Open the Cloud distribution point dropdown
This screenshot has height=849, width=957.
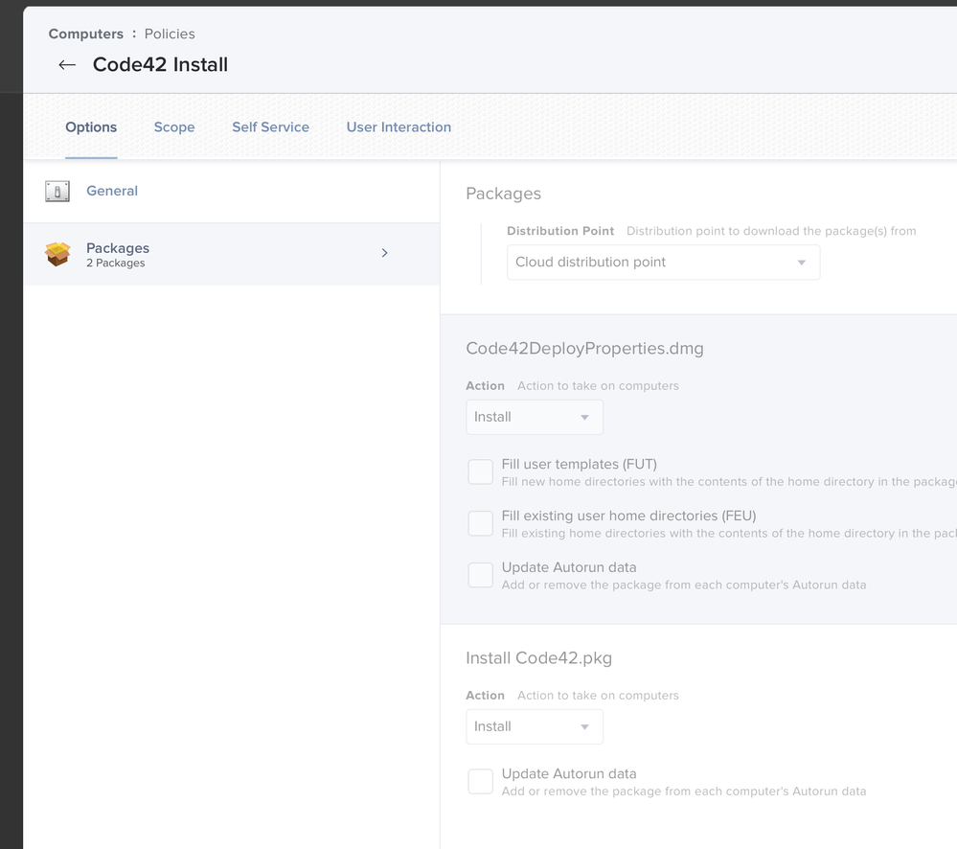click(664, 263)
